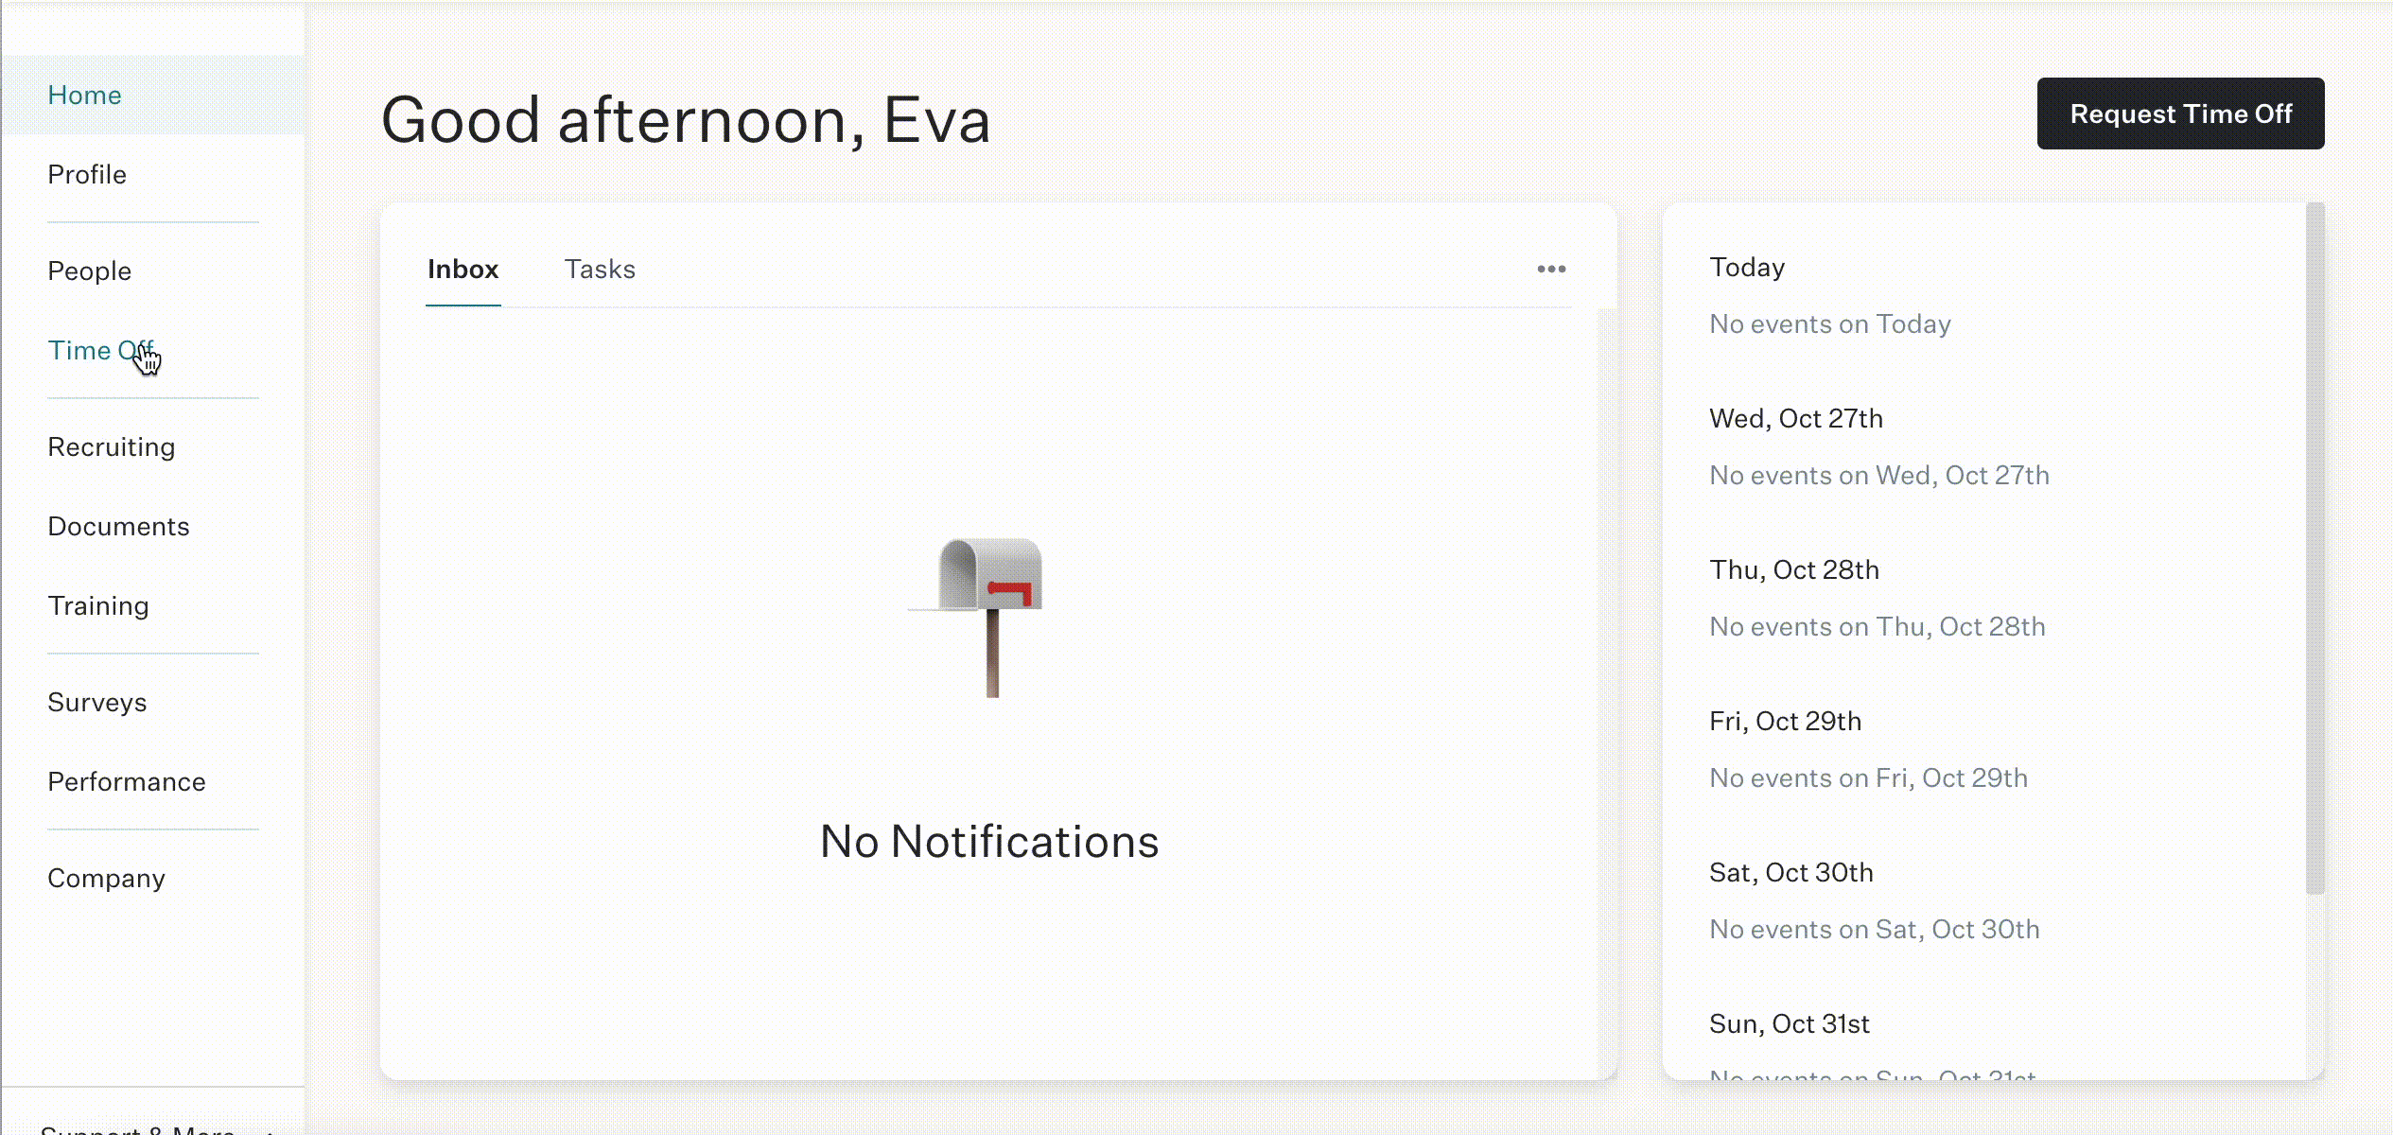Open the Recruiting section

tap(112, 447)
